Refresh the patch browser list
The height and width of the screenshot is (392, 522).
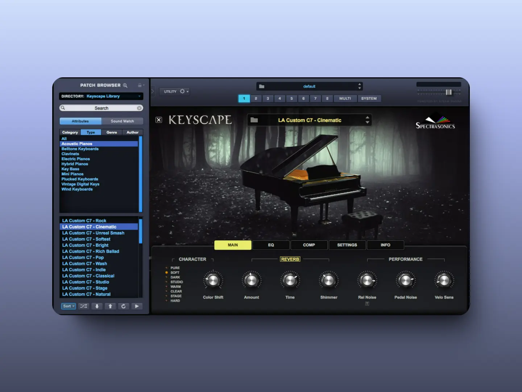click(x=123, y=306)
